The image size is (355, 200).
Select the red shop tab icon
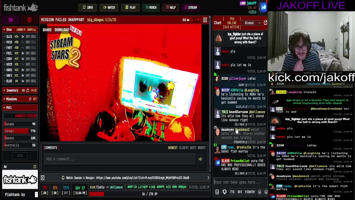pos(29,20)
